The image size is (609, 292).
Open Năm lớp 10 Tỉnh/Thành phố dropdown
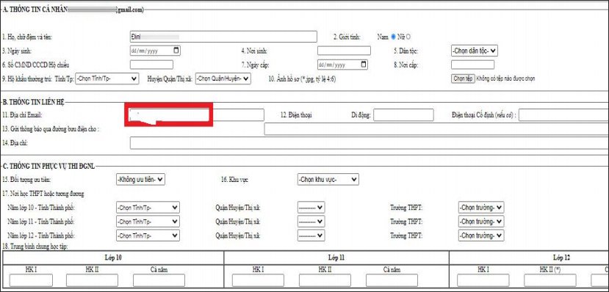(x=148, y=208)
